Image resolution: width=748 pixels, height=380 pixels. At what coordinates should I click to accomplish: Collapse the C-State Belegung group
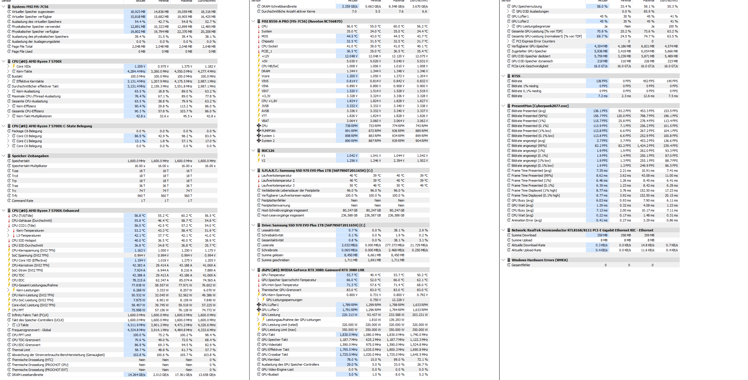coord(4,126)
